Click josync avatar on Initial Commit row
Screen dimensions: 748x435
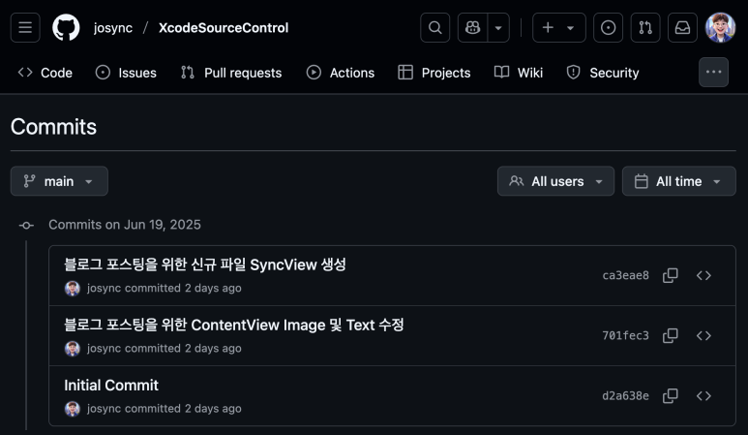[72, 409]
